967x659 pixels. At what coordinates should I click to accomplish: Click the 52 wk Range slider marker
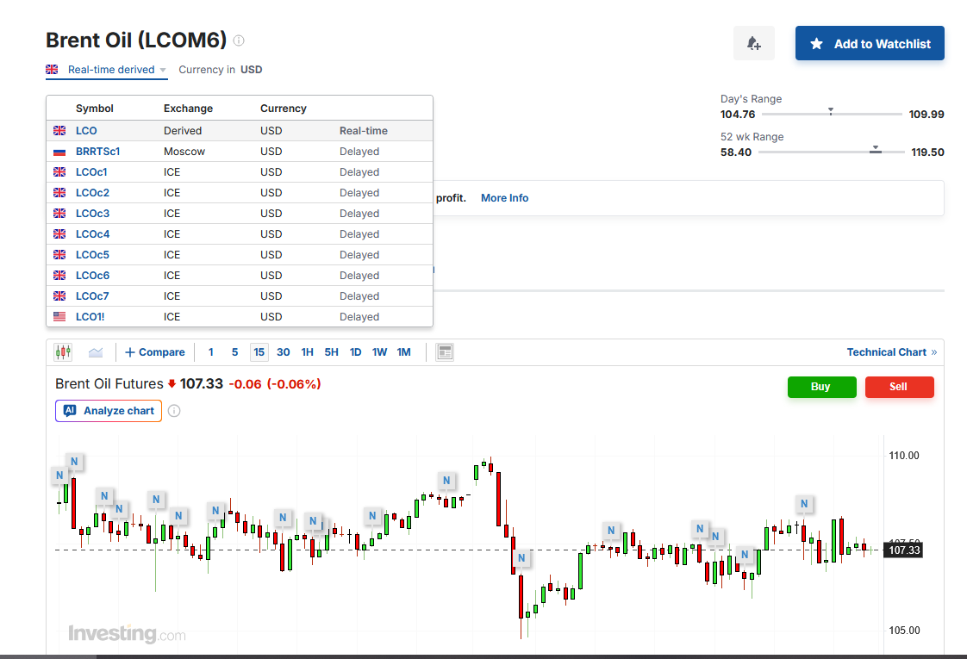click(876, 150)
